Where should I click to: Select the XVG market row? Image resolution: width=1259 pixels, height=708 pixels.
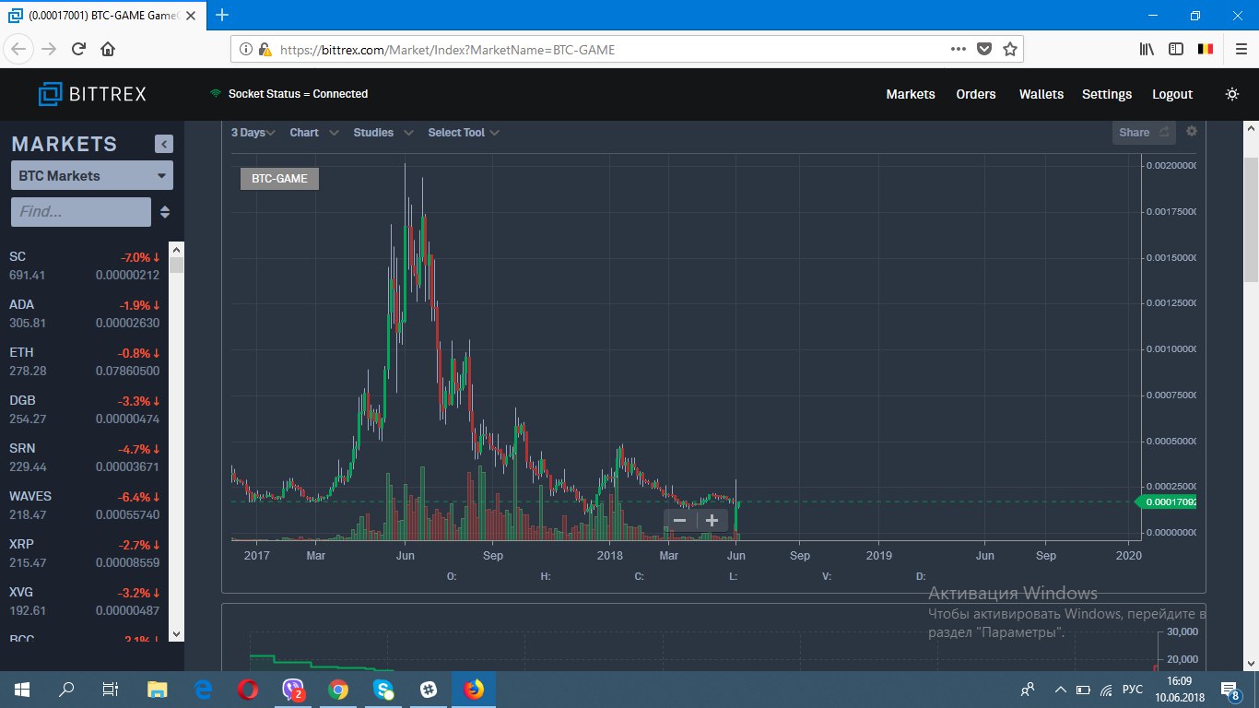(85, 601)
